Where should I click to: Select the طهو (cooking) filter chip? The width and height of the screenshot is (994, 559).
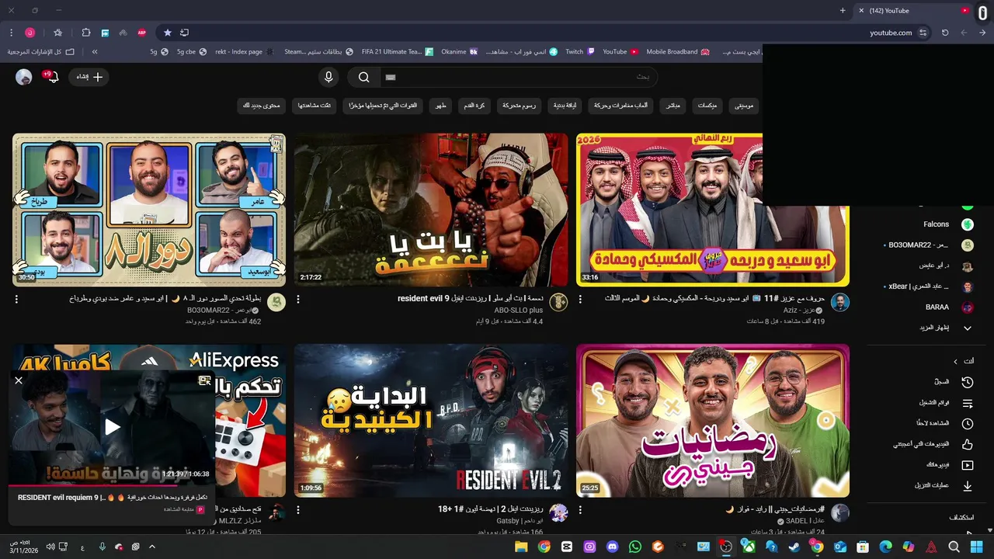click(x=441, y=106)
